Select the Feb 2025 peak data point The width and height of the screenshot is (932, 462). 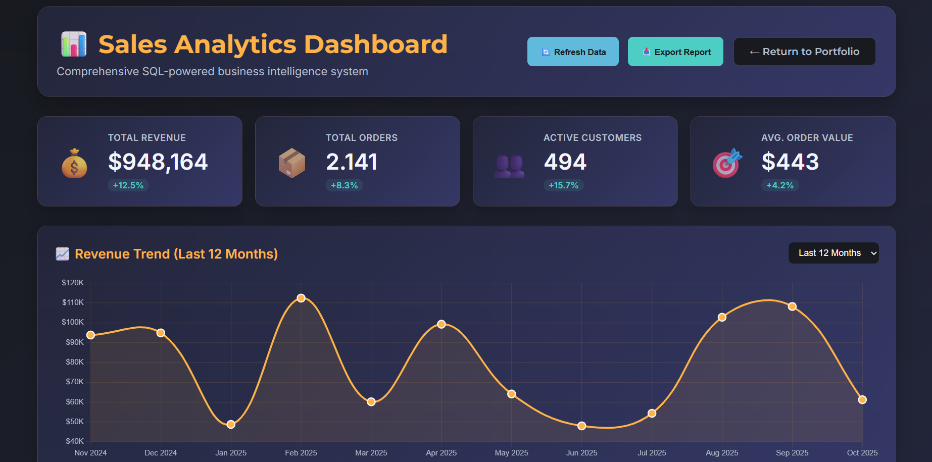pos(301,298)
